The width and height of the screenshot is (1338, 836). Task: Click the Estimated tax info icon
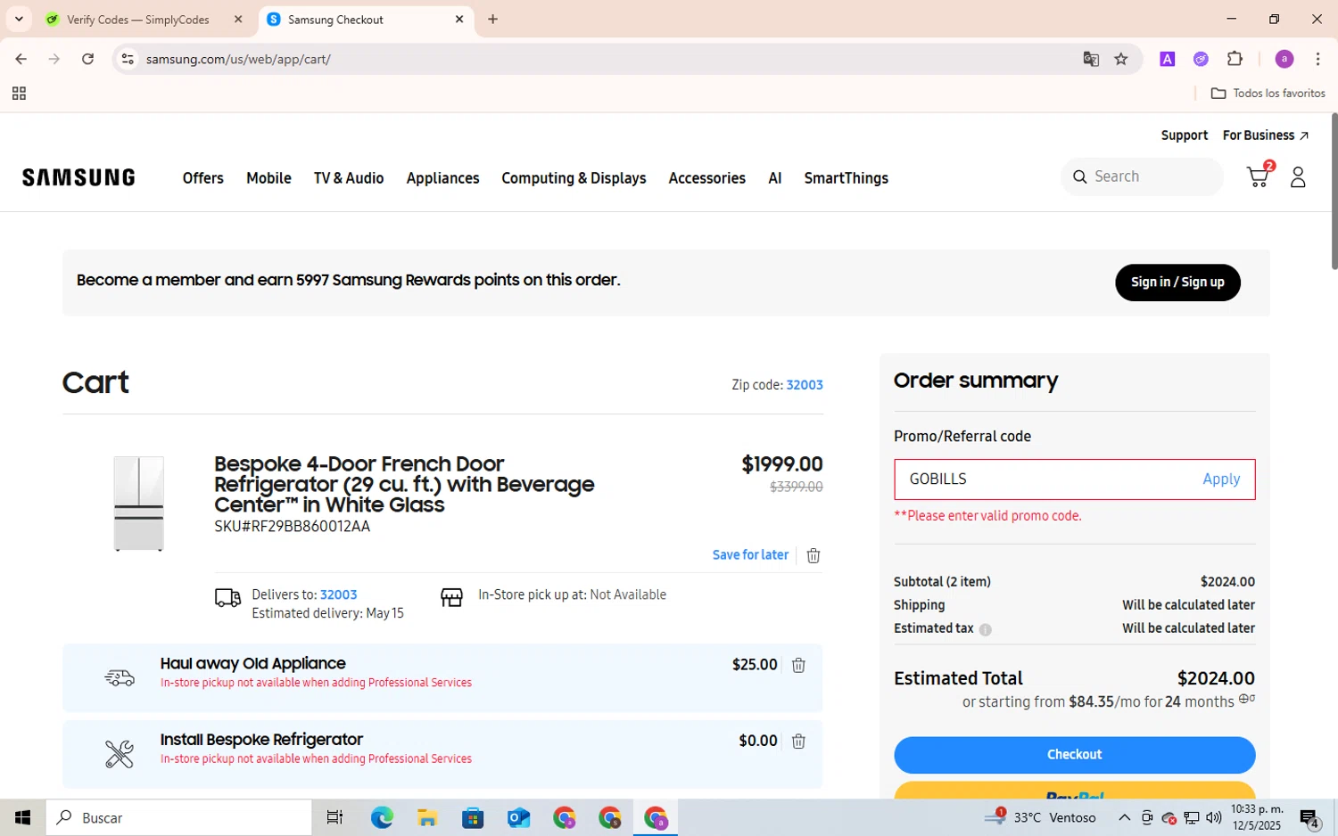point(985,629)
